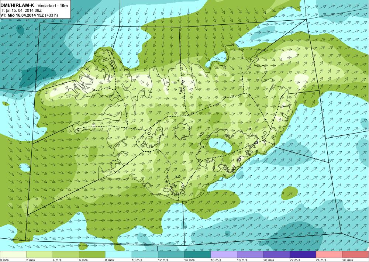Select the violet 20–22 m/s legend swatch
The width and height of the screenshot is (369, 262).
point(277,255)
